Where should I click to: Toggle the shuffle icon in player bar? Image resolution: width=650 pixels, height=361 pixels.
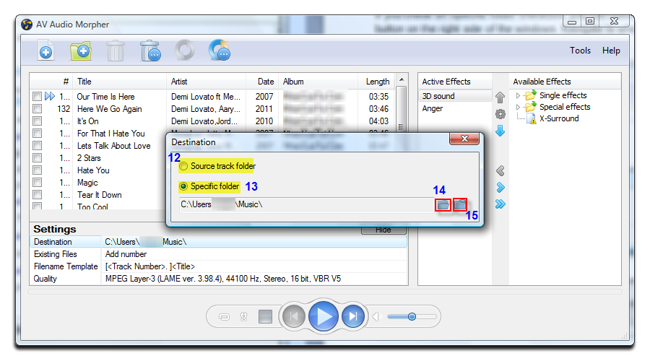[244, 317]
